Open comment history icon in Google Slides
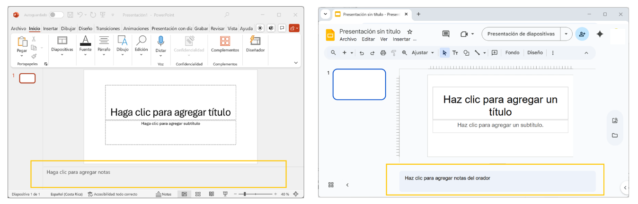Image resolution: width=638 pixels, height=204 pixels. pyautogui.click(x=445, y=34)
